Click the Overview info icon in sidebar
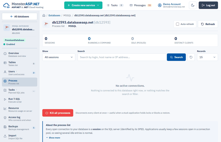 5,54
